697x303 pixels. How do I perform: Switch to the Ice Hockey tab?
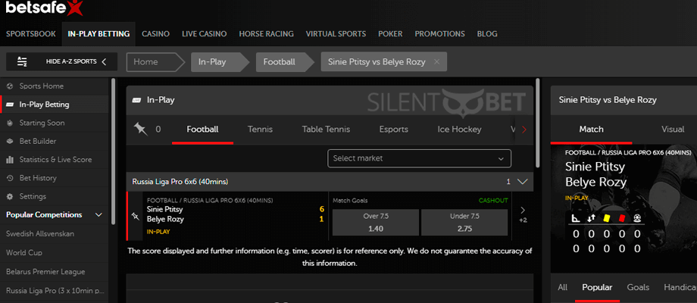[459, 130]
